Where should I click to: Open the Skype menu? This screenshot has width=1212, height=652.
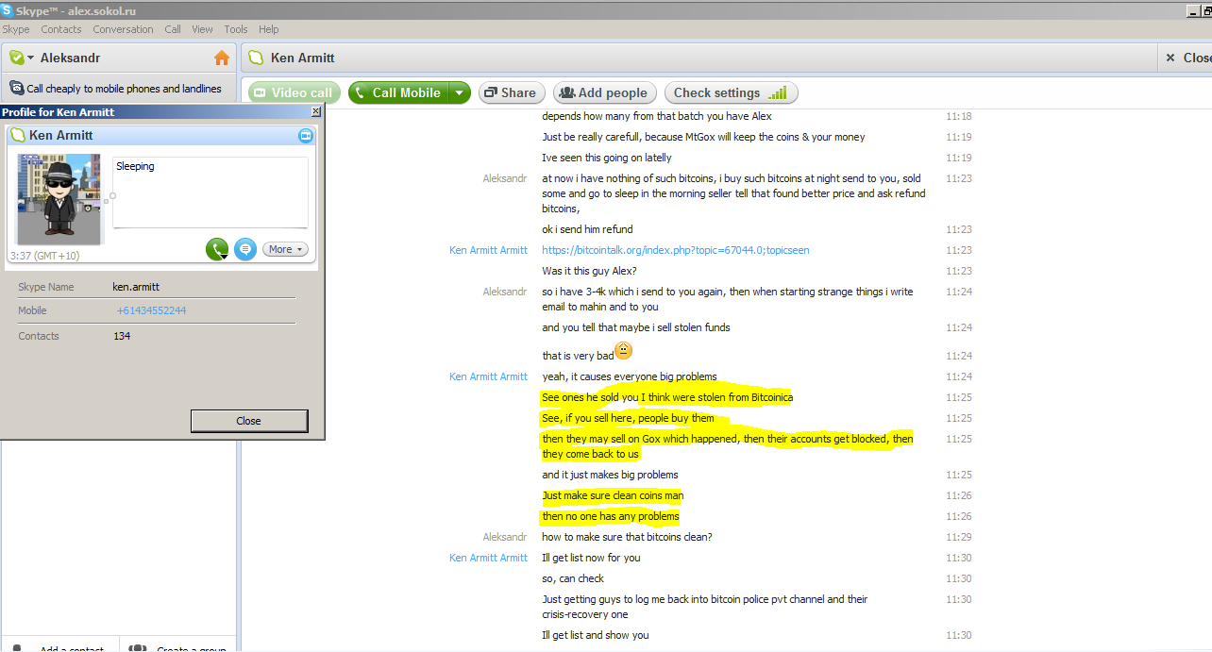pyautogui.click(x=16, y=29)
